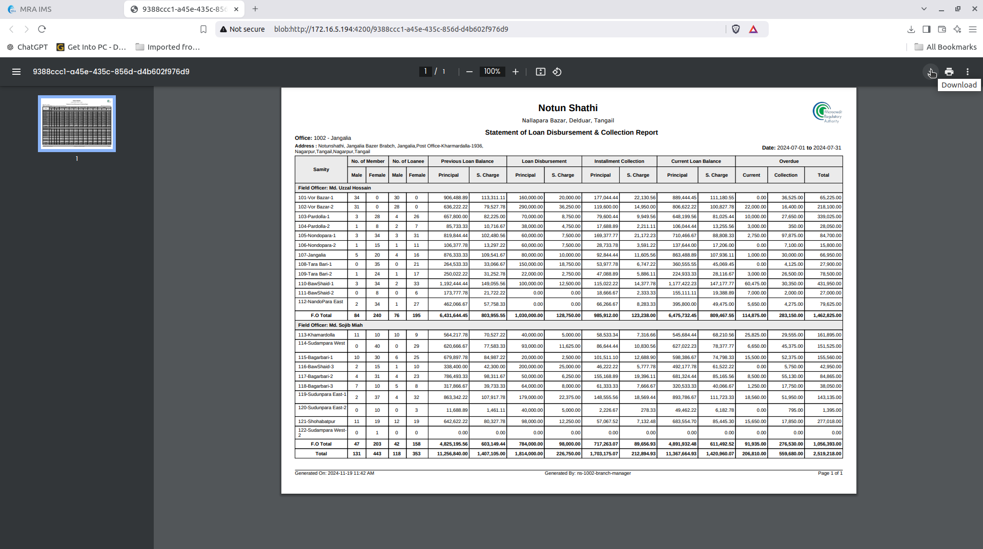Click the 107-Jangalia row name
Viewport: 983px width, 549px height.
coord(312,255)
